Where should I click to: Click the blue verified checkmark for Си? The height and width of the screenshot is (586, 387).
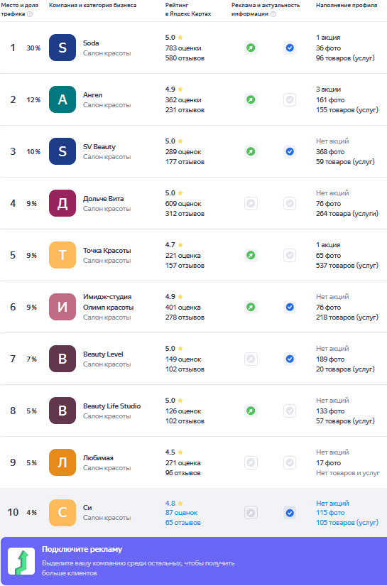tap(290, 513)
